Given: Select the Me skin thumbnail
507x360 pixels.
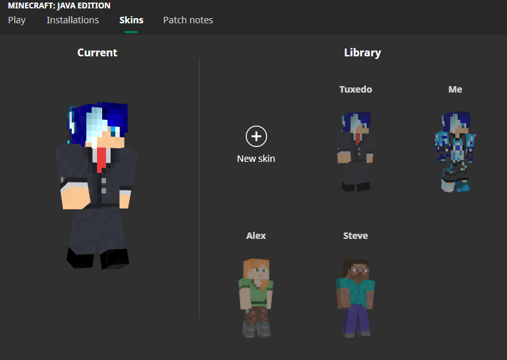Looking at the screenshot, I should coord(455,152).
